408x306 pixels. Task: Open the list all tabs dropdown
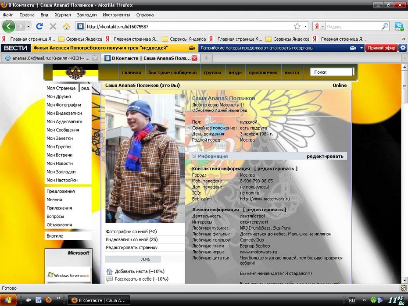(x=405, y=58)
